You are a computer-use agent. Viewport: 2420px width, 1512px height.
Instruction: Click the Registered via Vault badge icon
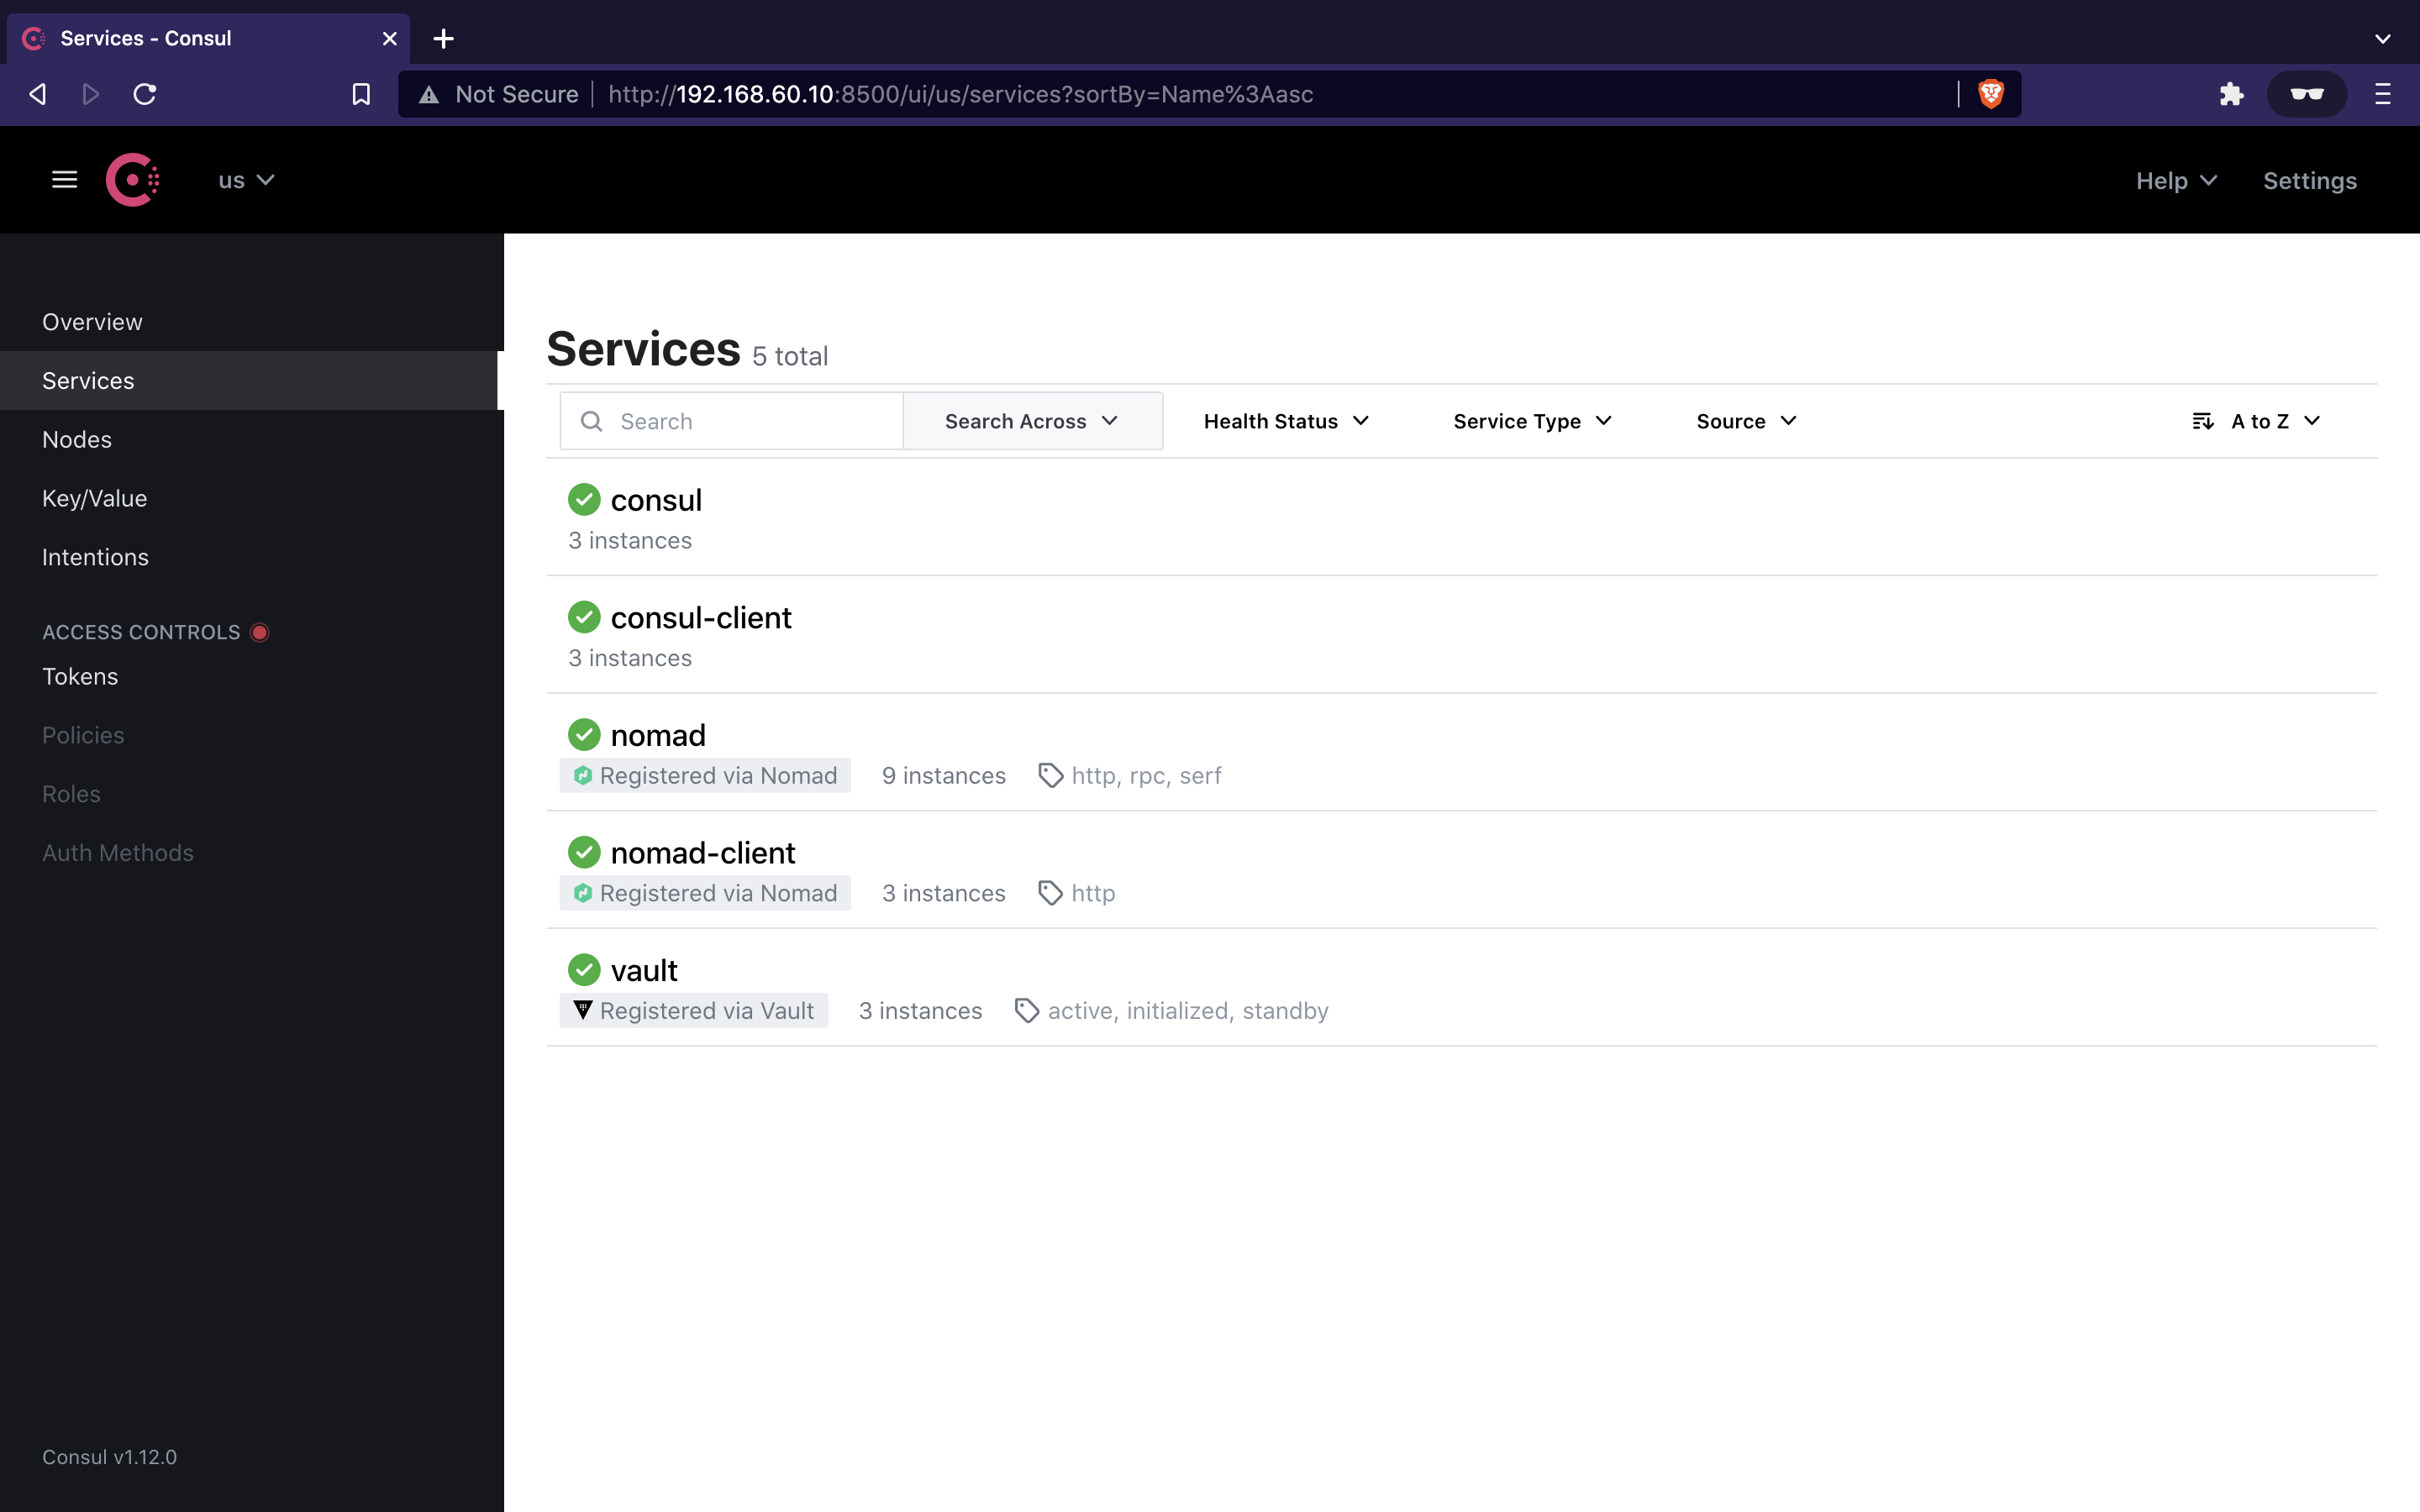tap(582, 1011)
